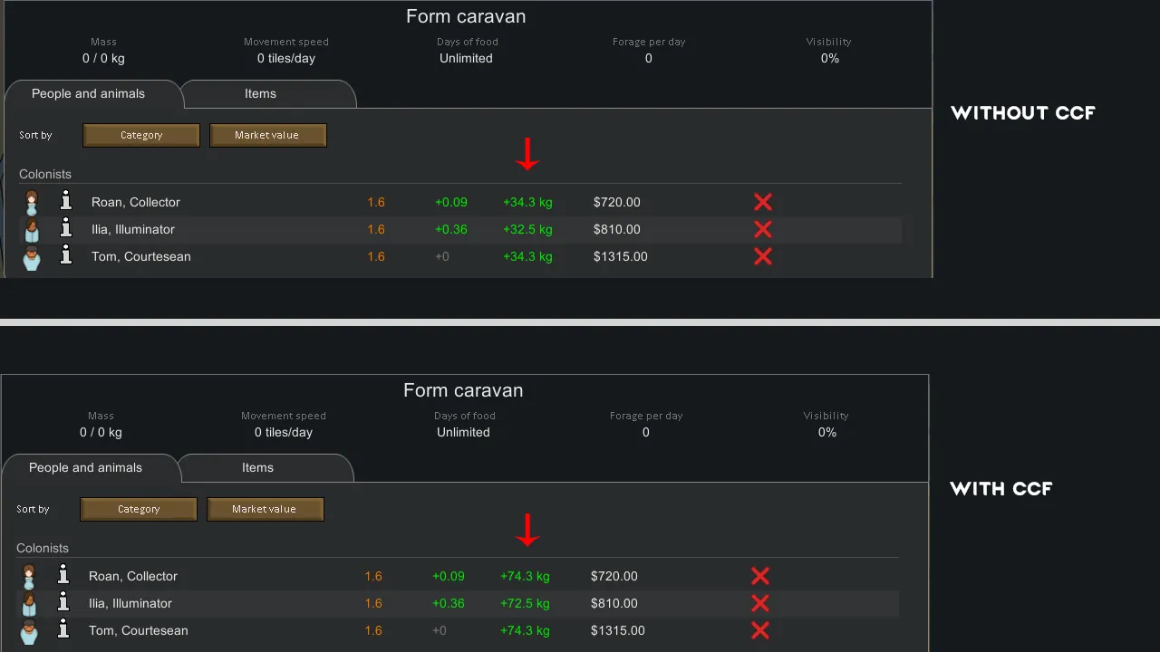Image resolution: width=1160 pixels, height=652 pixels.
Task: Switch to Items tab in top panel
Action: pyautogui.click(x=261, y=94)
